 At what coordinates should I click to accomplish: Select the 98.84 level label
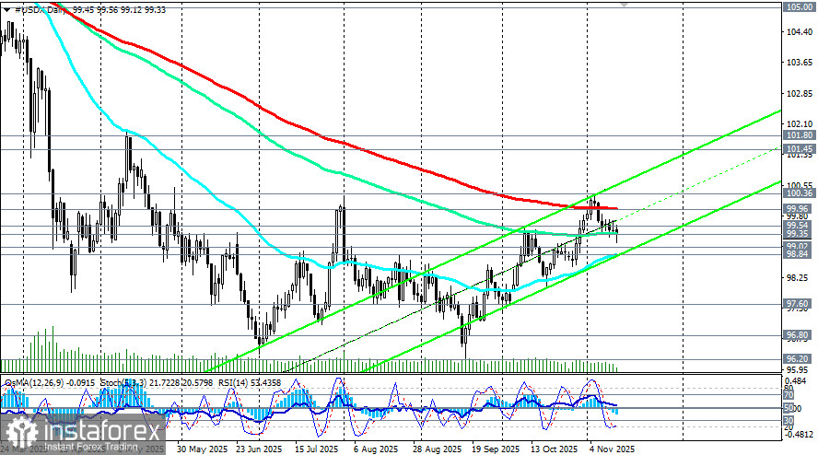click(799, 254)
